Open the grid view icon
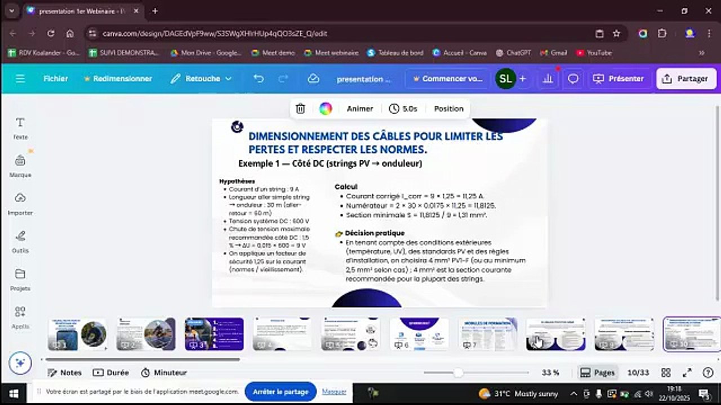721x405 pixels. pos(666,372)
